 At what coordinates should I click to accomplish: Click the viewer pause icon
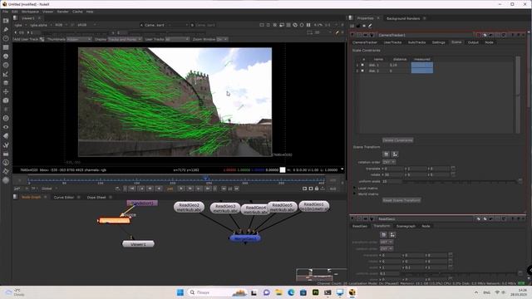tap(308, 25)
